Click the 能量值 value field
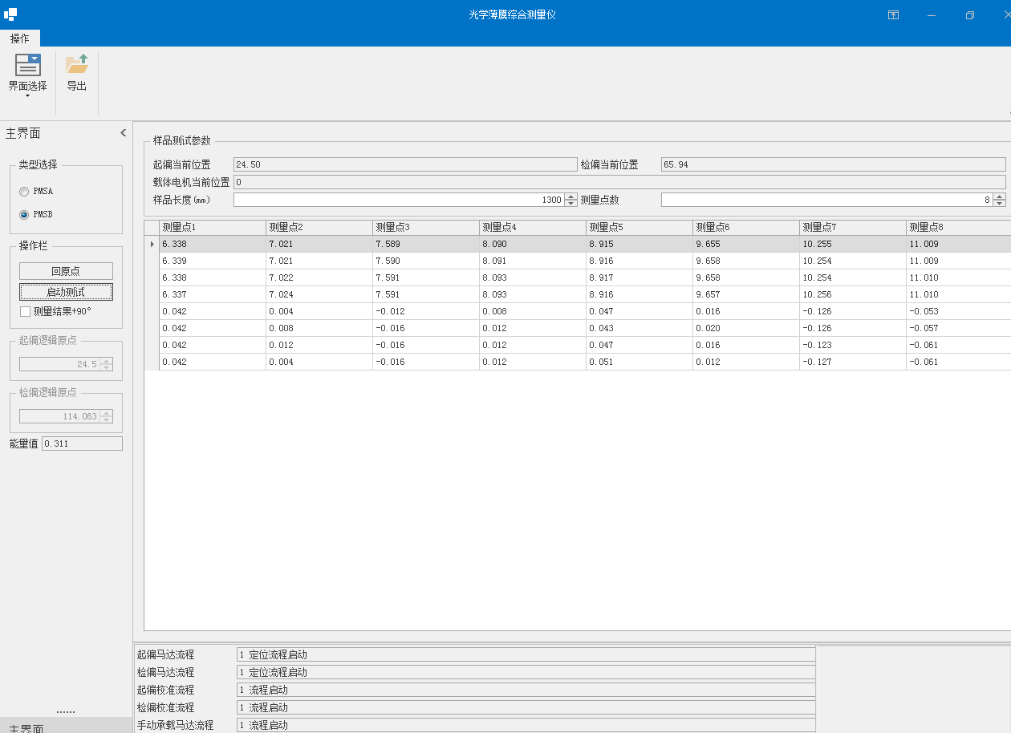 82,443
